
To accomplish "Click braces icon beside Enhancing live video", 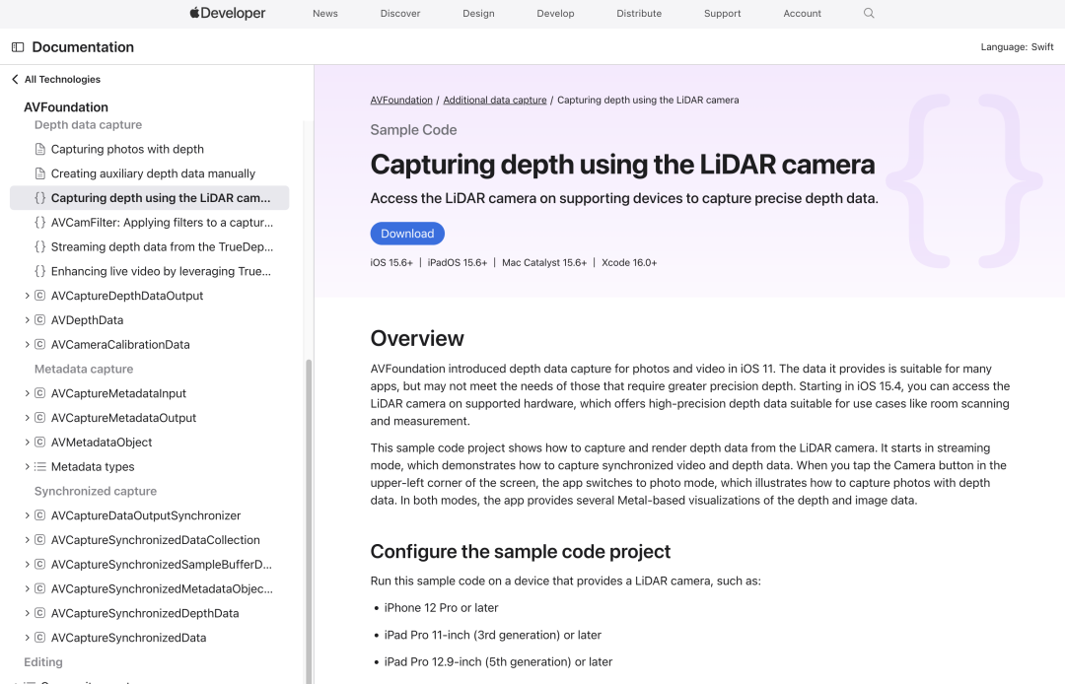I will [x=40, y=271].
